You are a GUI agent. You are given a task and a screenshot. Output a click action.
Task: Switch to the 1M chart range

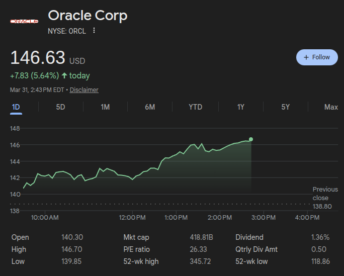tap(105, 107)
